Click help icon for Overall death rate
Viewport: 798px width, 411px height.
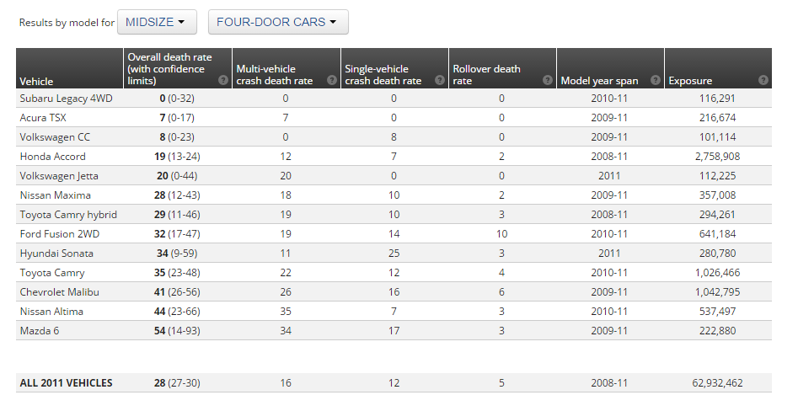(x=223, y=81)
